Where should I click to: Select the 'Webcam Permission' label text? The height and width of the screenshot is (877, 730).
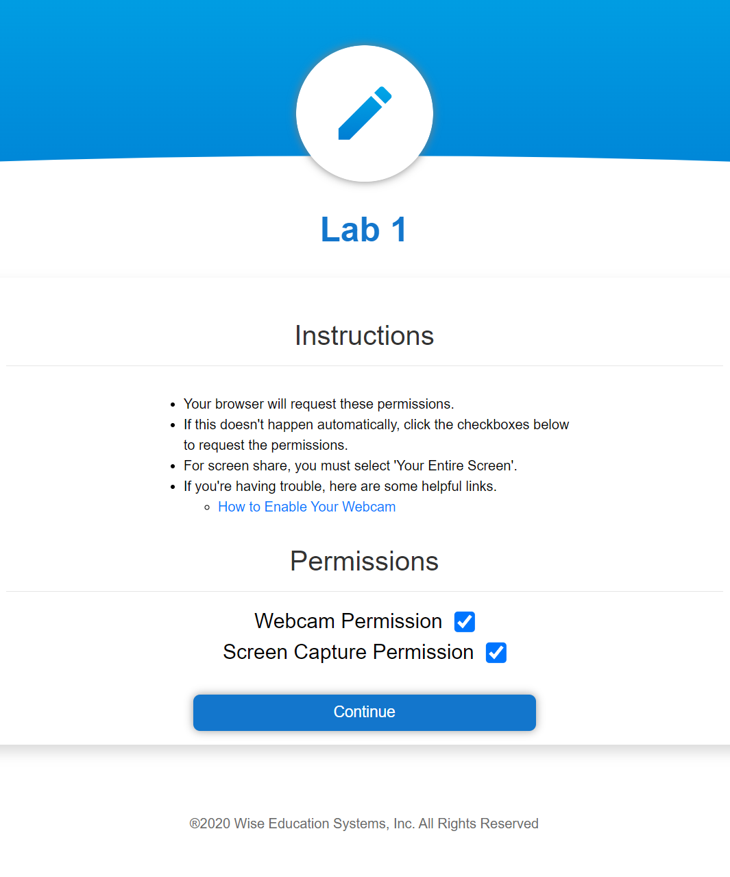(x=348, y=621)
